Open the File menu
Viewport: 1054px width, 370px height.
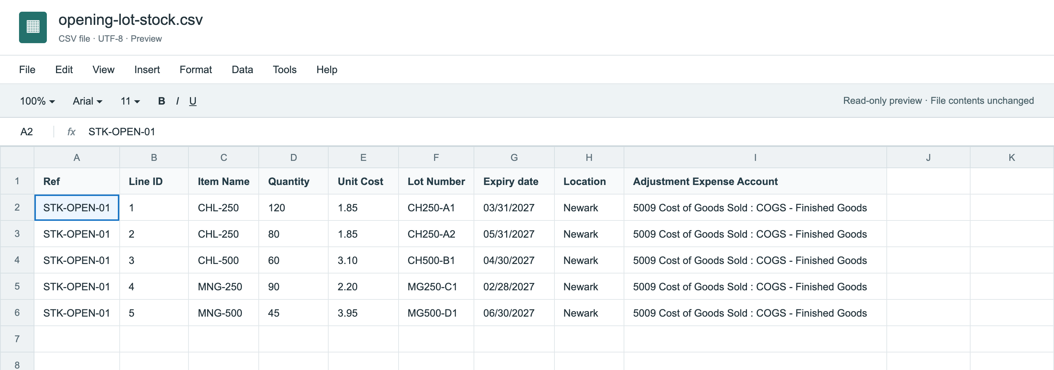click(27, 69)
